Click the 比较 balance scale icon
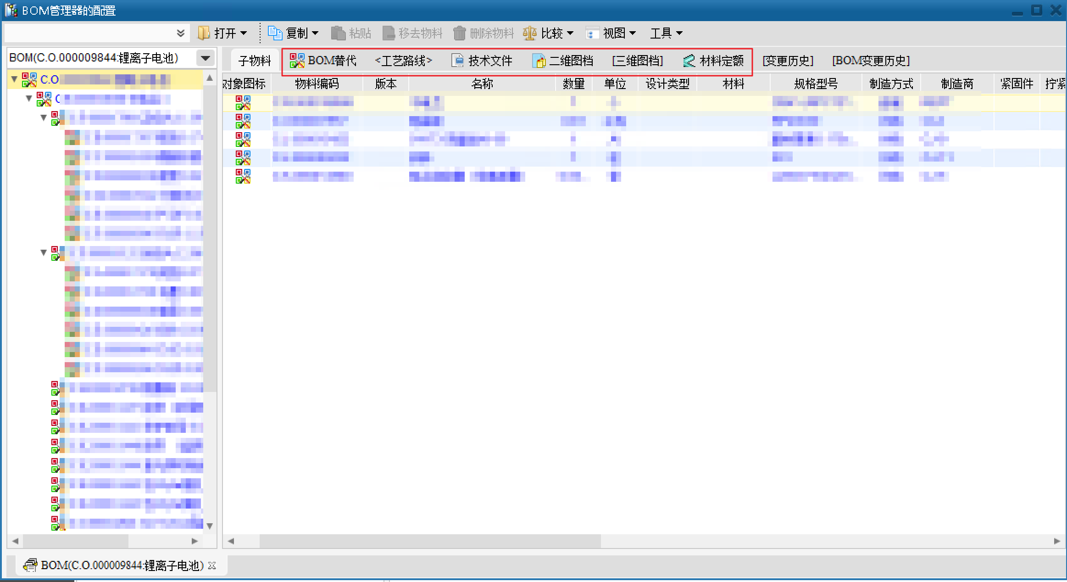This screenshot has width=1067, height=582. point(530,33)
